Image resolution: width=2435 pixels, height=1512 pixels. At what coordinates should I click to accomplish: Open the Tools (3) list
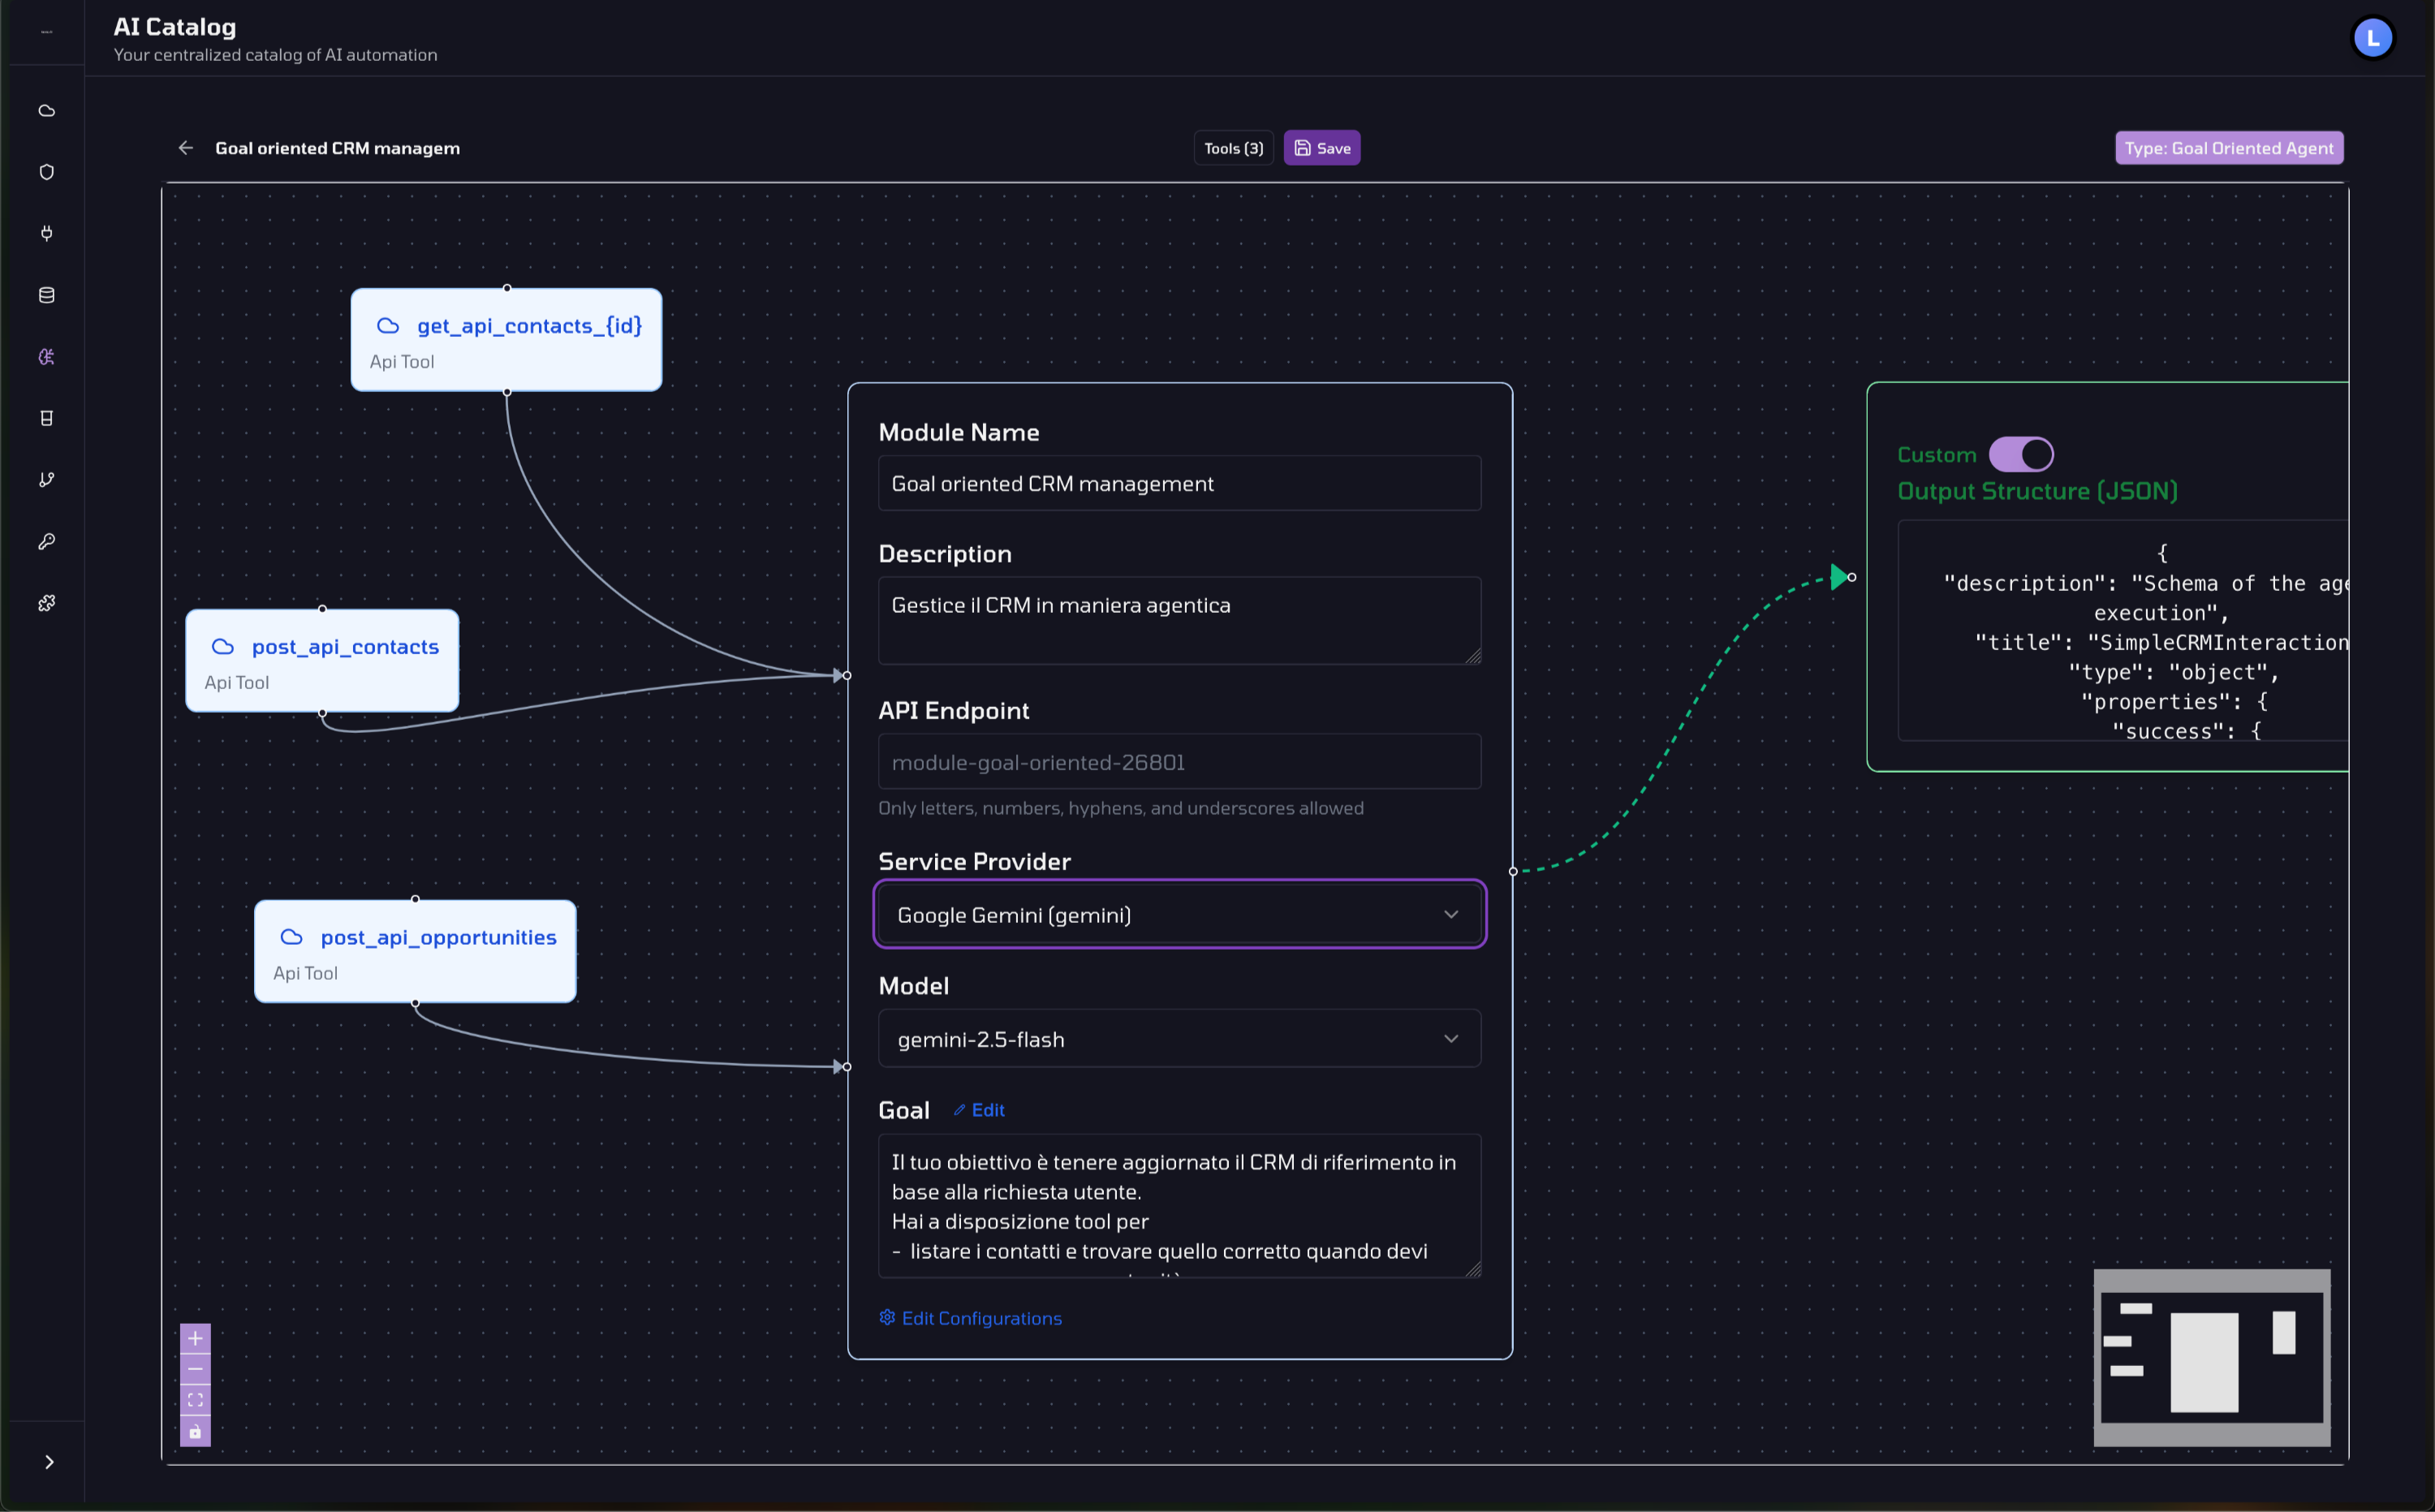pyautogui.click(x=1233, y=148)
